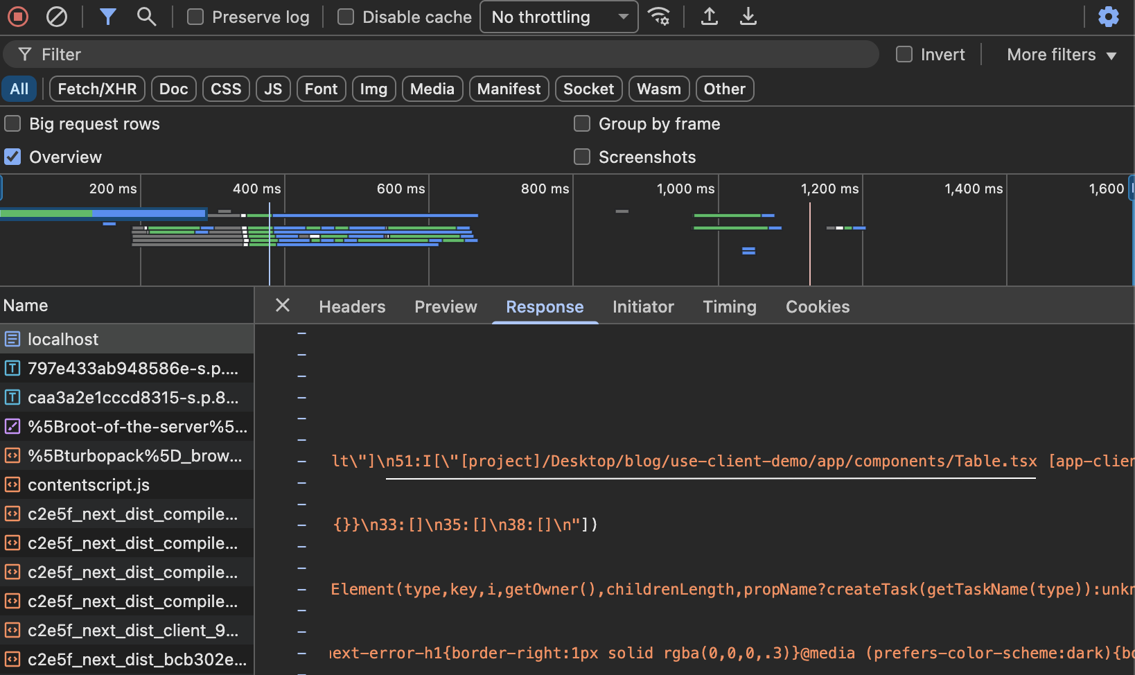Uncheck the Overview checkbox
Image resolution: width=1135 pixels, height=675 pixels.
click(x=13, y=157)
